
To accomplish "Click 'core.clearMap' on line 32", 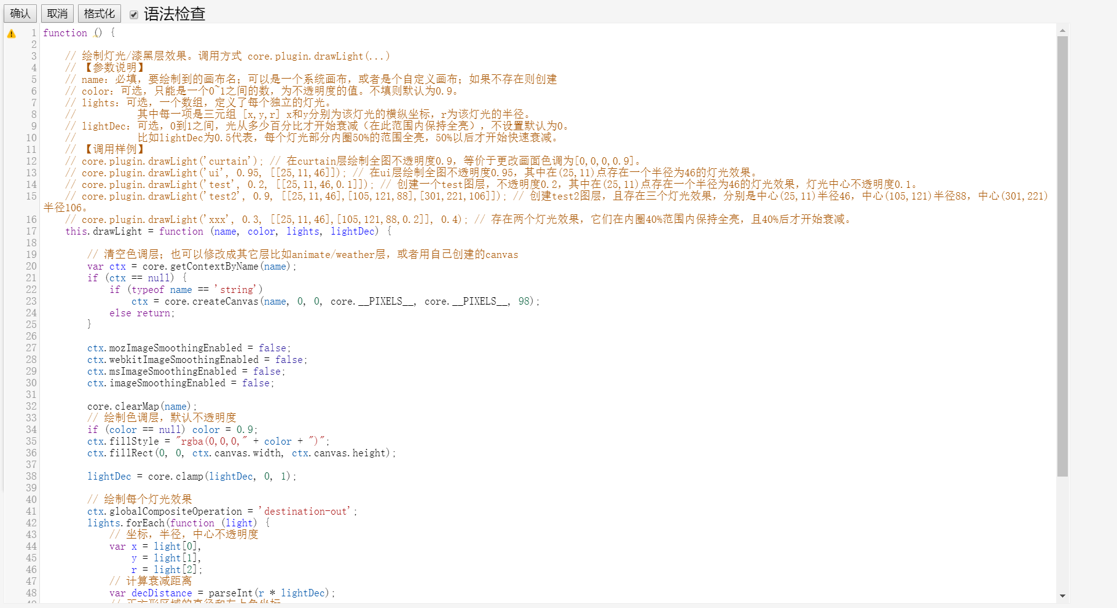I will click(123, 407).
